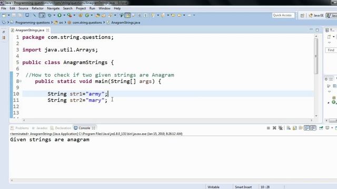The width and height of the screenshot is (337, 189).
Task: Click the Open Task icon in toolbar
Action: point(104,15)
